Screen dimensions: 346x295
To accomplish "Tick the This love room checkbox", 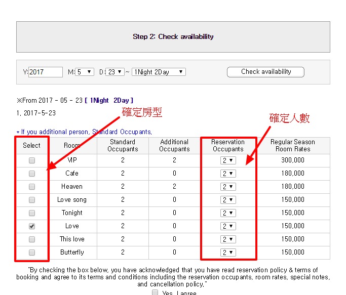I will point(32,239).
